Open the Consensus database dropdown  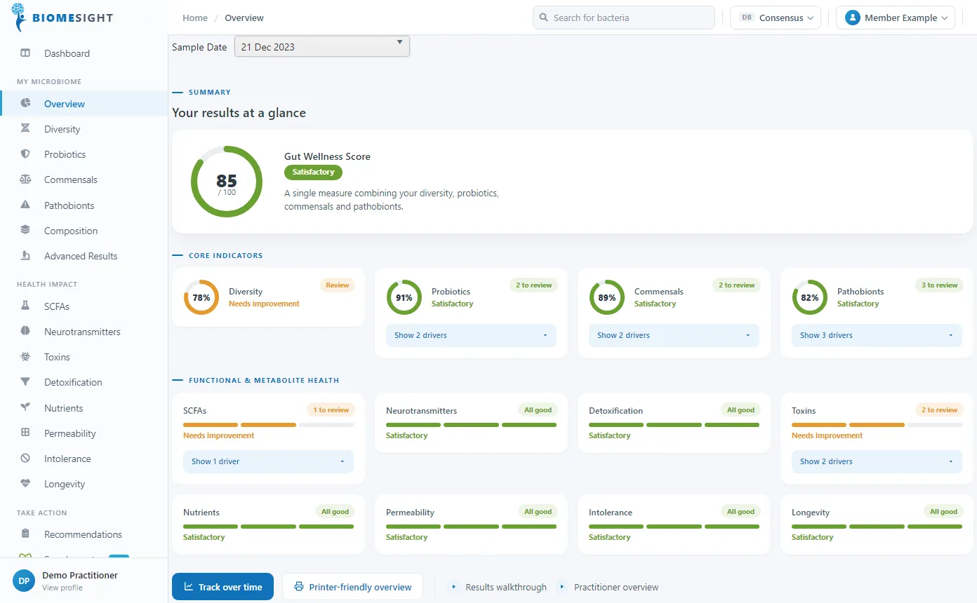coord(776,18)
